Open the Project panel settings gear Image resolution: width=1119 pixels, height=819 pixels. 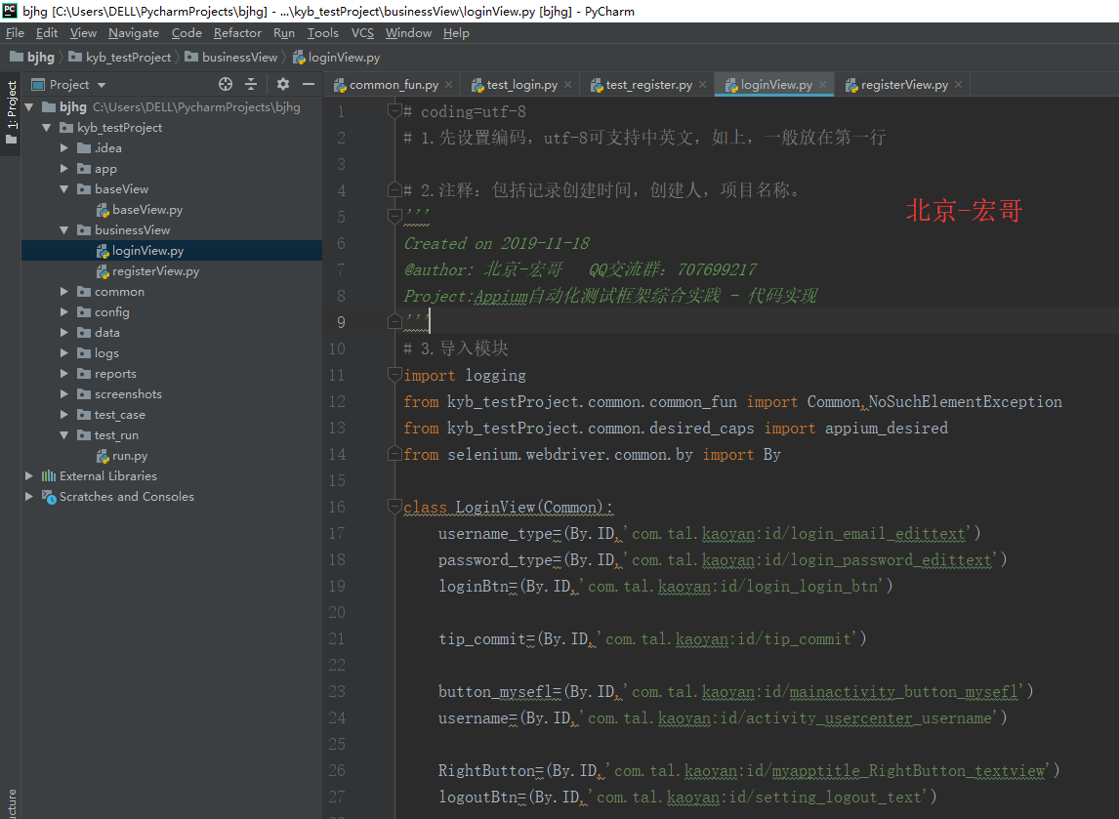(x=280, y=84)
